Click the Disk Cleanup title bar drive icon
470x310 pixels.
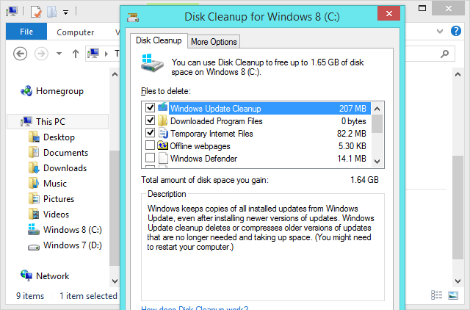click(x=133, y=18)
